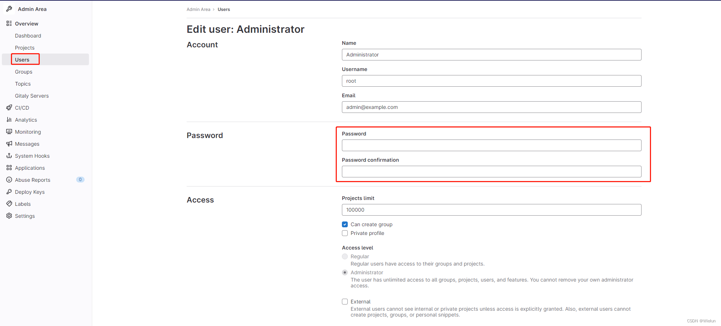
Task: Focus the Password input field
Action: coord(491,145)
